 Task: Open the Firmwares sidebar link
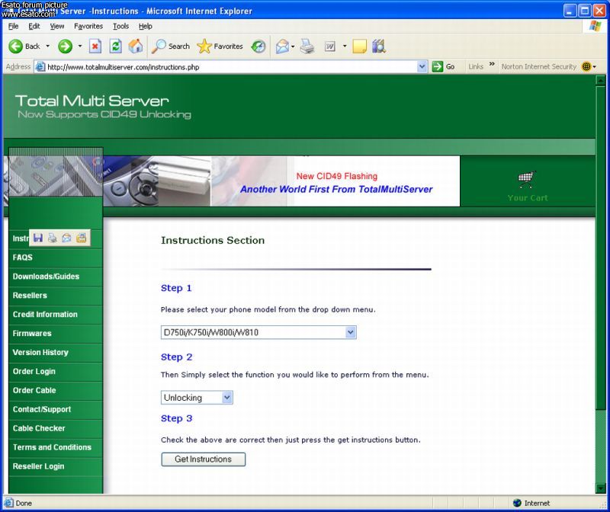[x=32, y=334]
